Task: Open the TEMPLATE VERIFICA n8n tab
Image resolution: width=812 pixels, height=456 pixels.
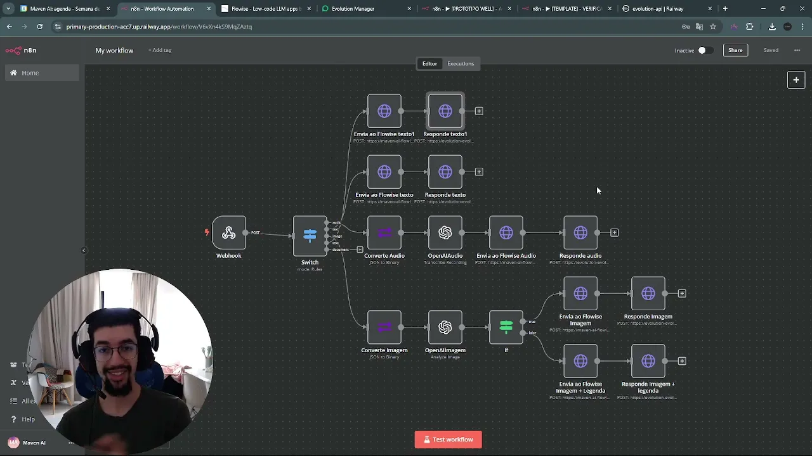Action: tap(566, 9)
